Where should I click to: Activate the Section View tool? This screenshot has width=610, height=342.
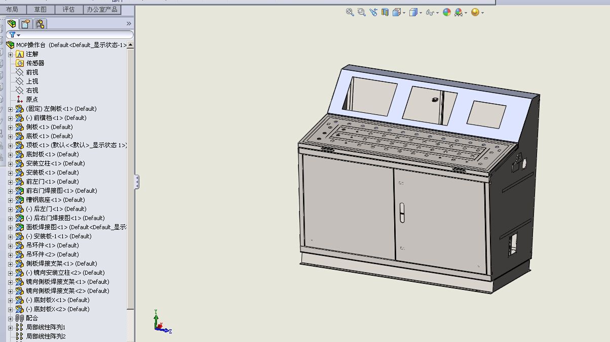click(x=385, y=12)
